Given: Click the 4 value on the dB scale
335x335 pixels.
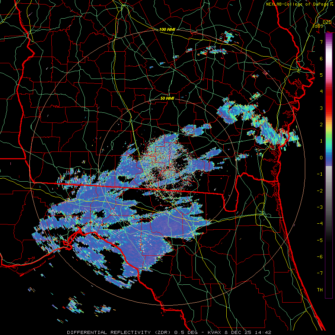Looking at the screenshot, I should [x=321, y=92].
